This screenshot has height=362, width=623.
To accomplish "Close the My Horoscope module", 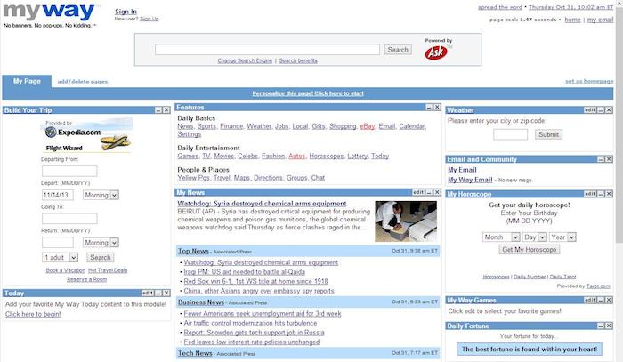I will 611,193.
